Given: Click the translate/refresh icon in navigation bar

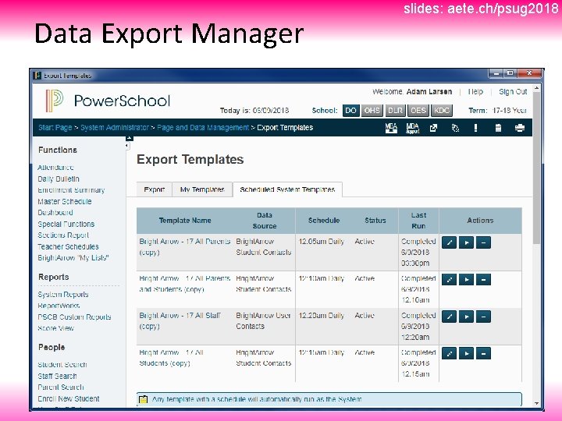Looking at the screenshot, I should click(455, 128).
